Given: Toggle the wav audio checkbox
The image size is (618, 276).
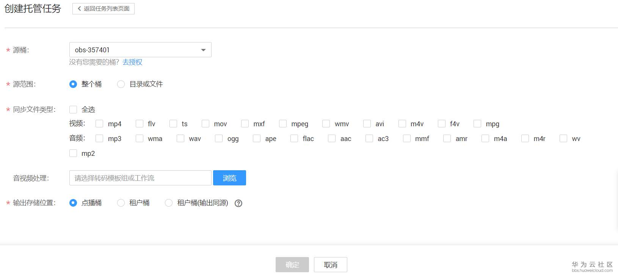Looking at the screenshot, I should pyautogui.click(x=180, y=138).
